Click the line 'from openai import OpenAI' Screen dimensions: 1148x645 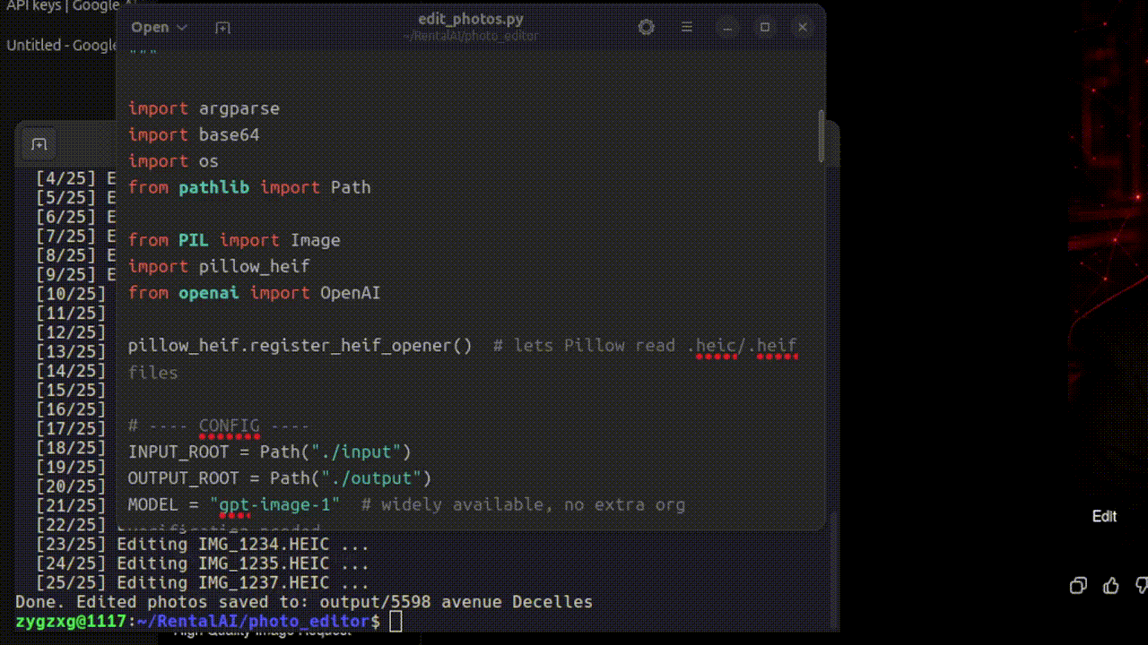pos(254,293)
